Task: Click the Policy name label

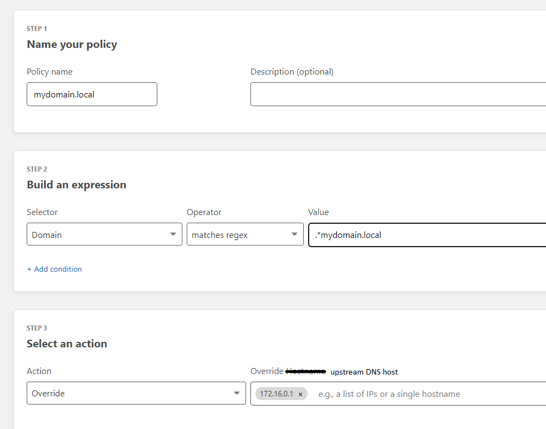Action: (50, 72)
